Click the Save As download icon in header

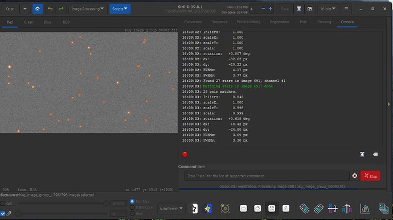(x=299, y=9)
